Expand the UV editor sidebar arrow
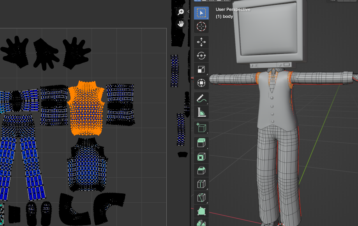358x226 pixels. (x=189, y=11)
